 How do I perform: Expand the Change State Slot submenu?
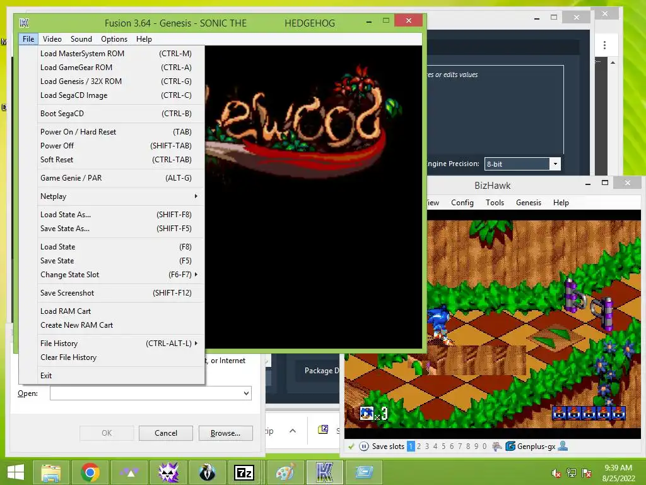coord(119,275)
